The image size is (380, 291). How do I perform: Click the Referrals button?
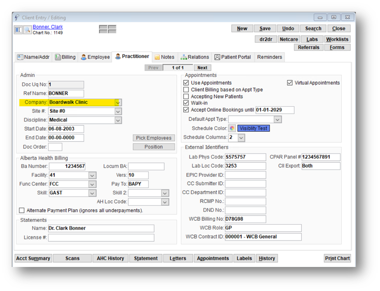click(308, 48)
